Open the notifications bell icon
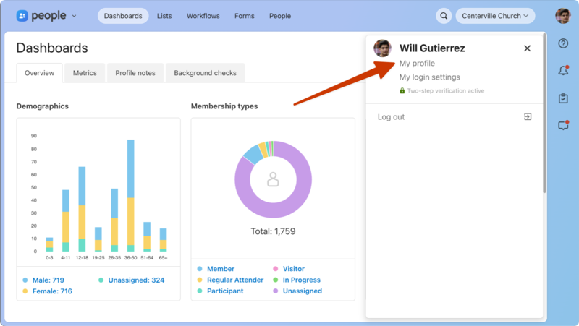Image resolution: width=579 pixels, height=326 pixels. [563, 71]
